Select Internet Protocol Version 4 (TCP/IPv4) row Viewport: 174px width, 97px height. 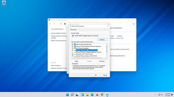(86, 50)
